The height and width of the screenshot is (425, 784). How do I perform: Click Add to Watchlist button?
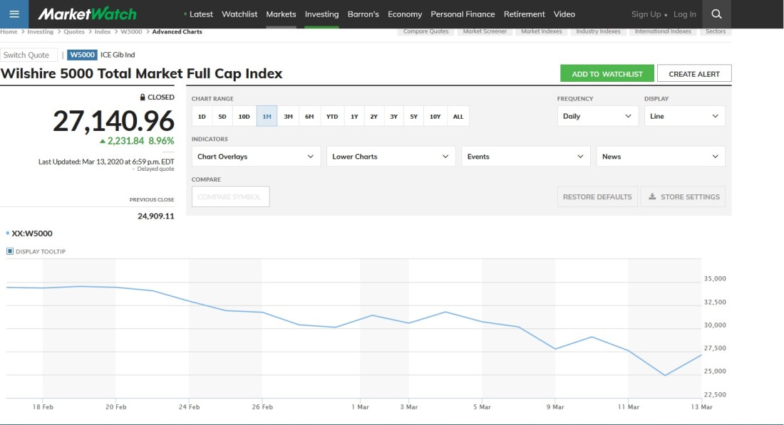(x=607, y=74)
